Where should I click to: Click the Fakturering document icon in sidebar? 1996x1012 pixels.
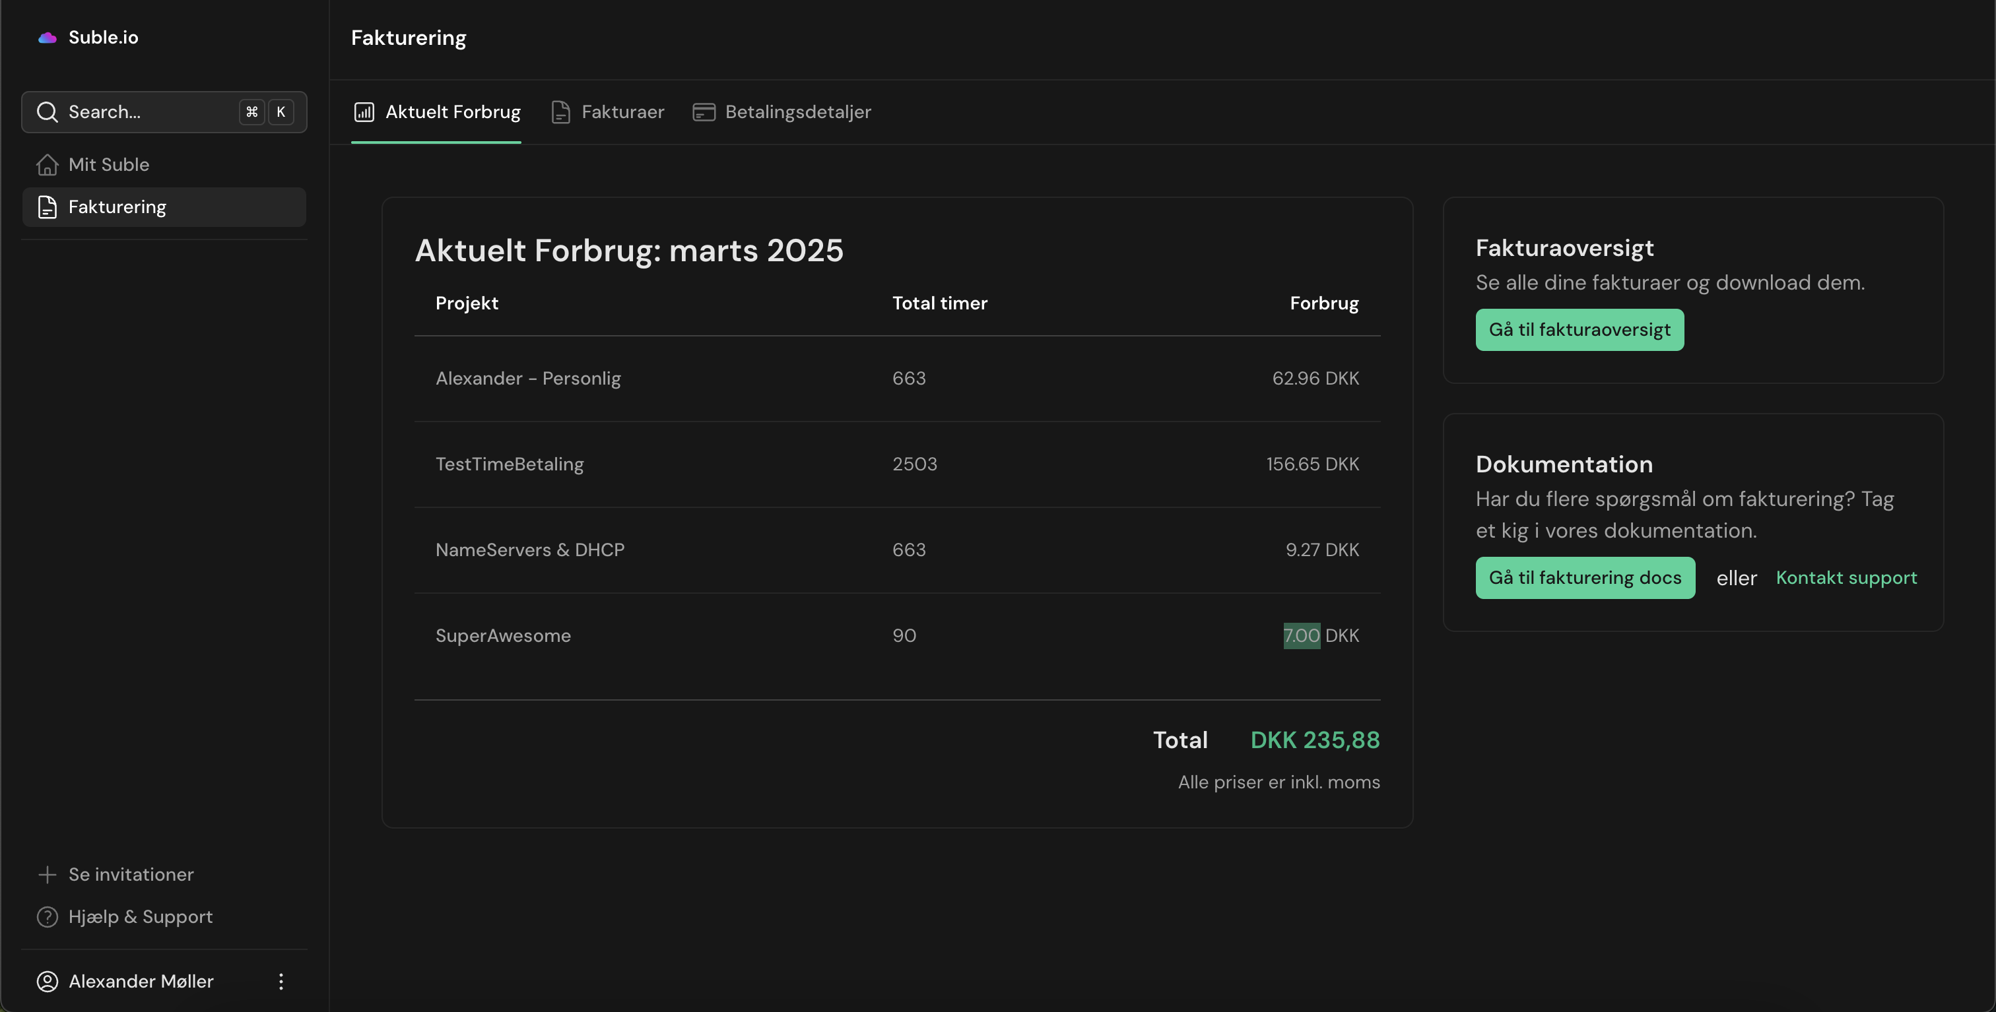(x=48, y=208)
